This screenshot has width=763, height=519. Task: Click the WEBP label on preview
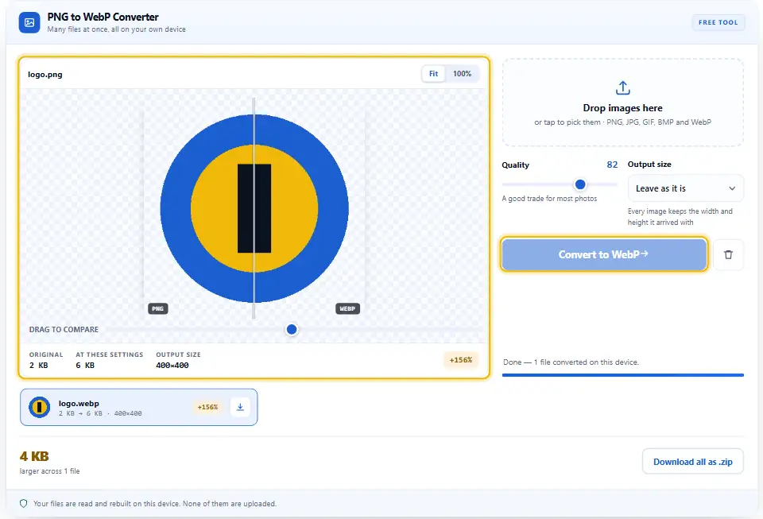pos(347,308)
